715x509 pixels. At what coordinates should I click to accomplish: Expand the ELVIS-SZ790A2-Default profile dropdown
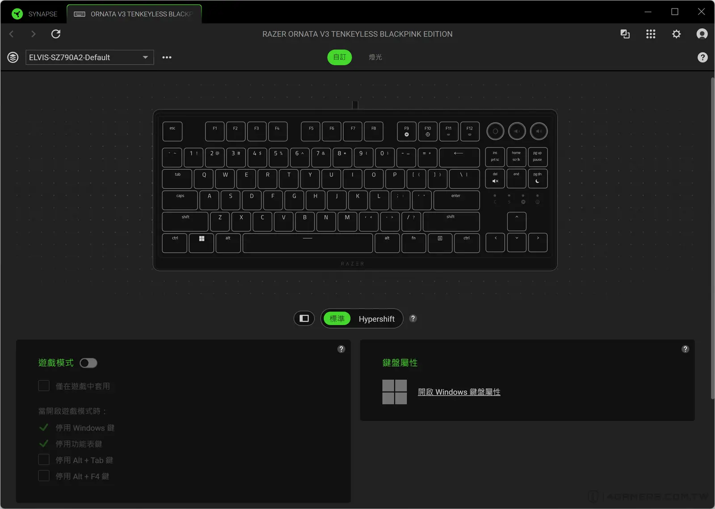[x=90, y=57]
